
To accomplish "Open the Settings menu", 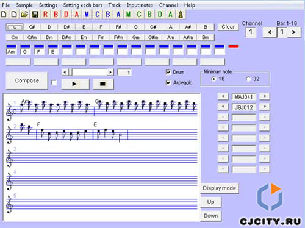I will coord(48,5).
